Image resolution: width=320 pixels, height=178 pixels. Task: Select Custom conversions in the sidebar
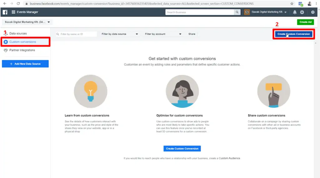point(22,42)
